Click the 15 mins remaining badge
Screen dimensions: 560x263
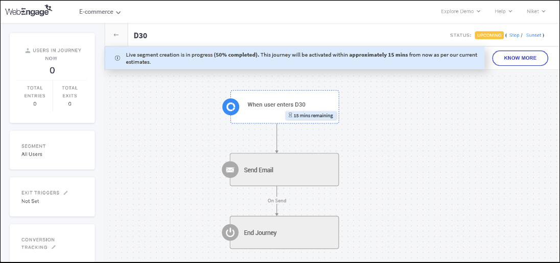coord(311,116)
